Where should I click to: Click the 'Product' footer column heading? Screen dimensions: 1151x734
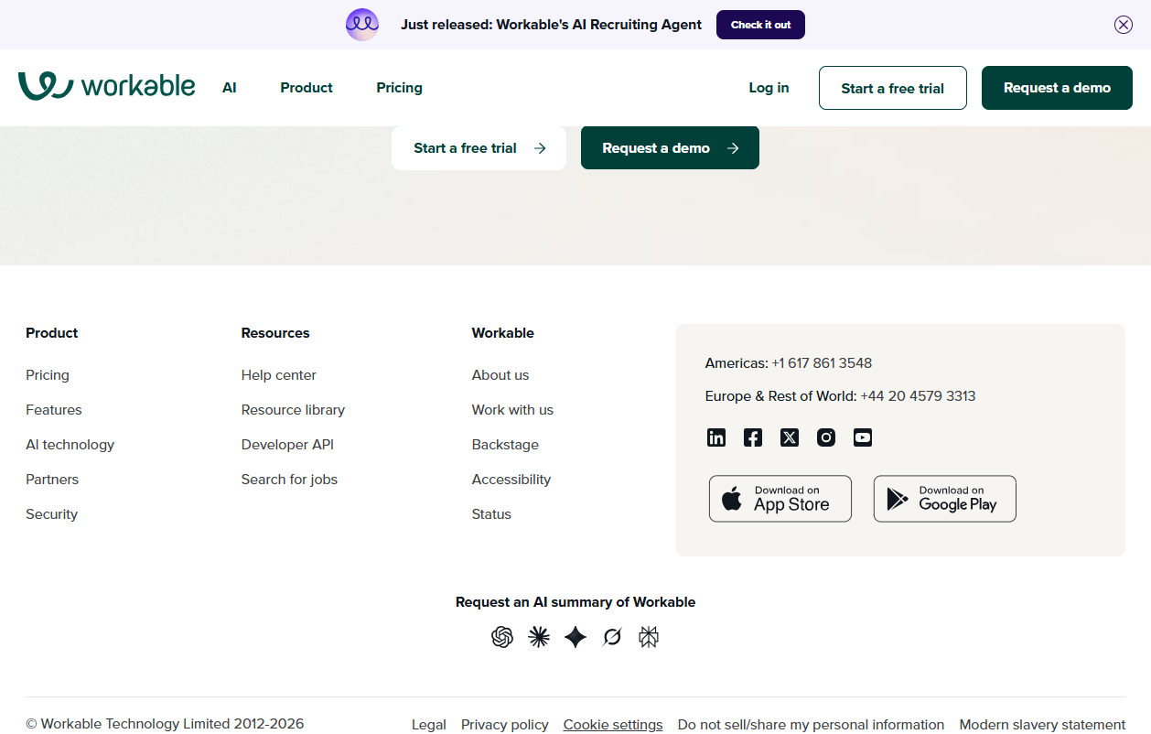[52, 333]
